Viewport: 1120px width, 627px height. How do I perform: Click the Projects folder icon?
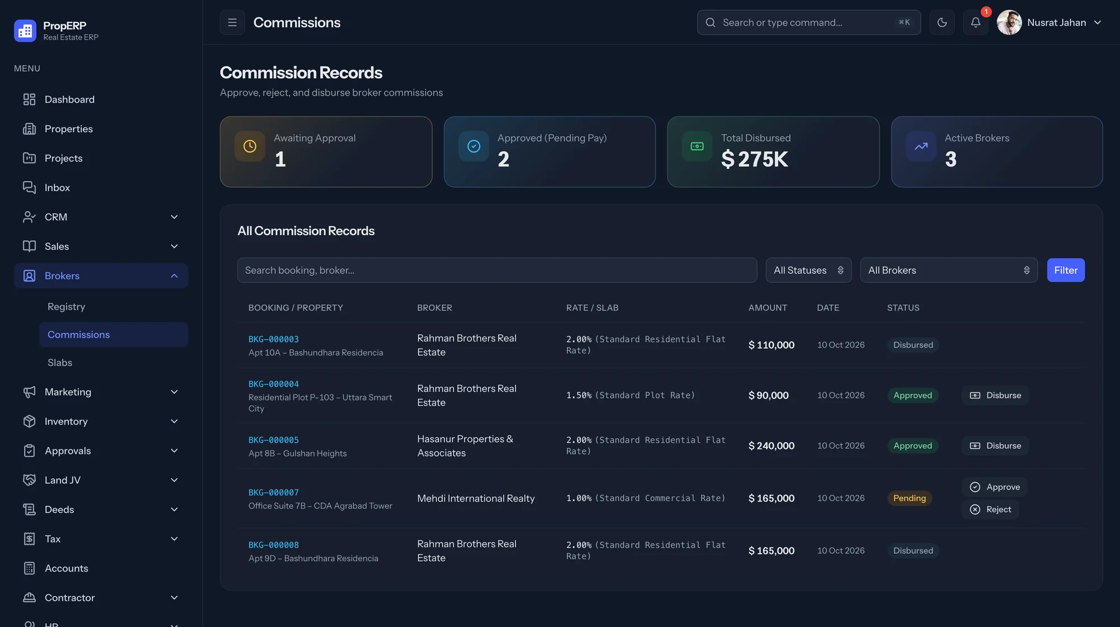[29, 158]
